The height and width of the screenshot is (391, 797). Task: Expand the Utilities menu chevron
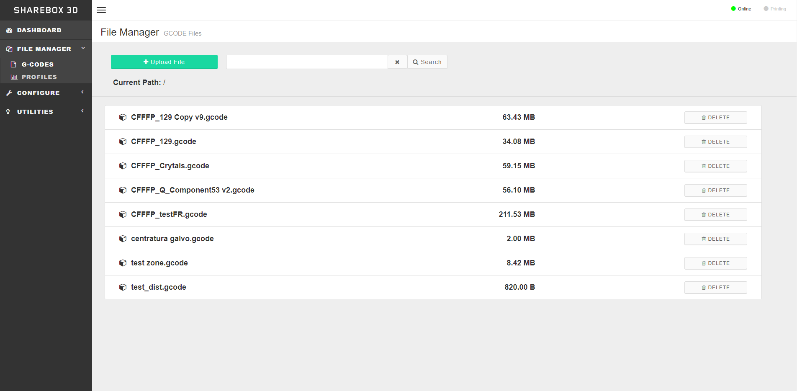(x=82, y=111)
